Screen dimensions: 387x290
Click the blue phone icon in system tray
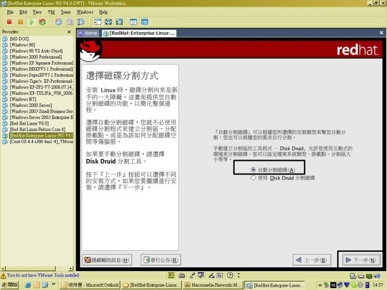coord(367,285)
